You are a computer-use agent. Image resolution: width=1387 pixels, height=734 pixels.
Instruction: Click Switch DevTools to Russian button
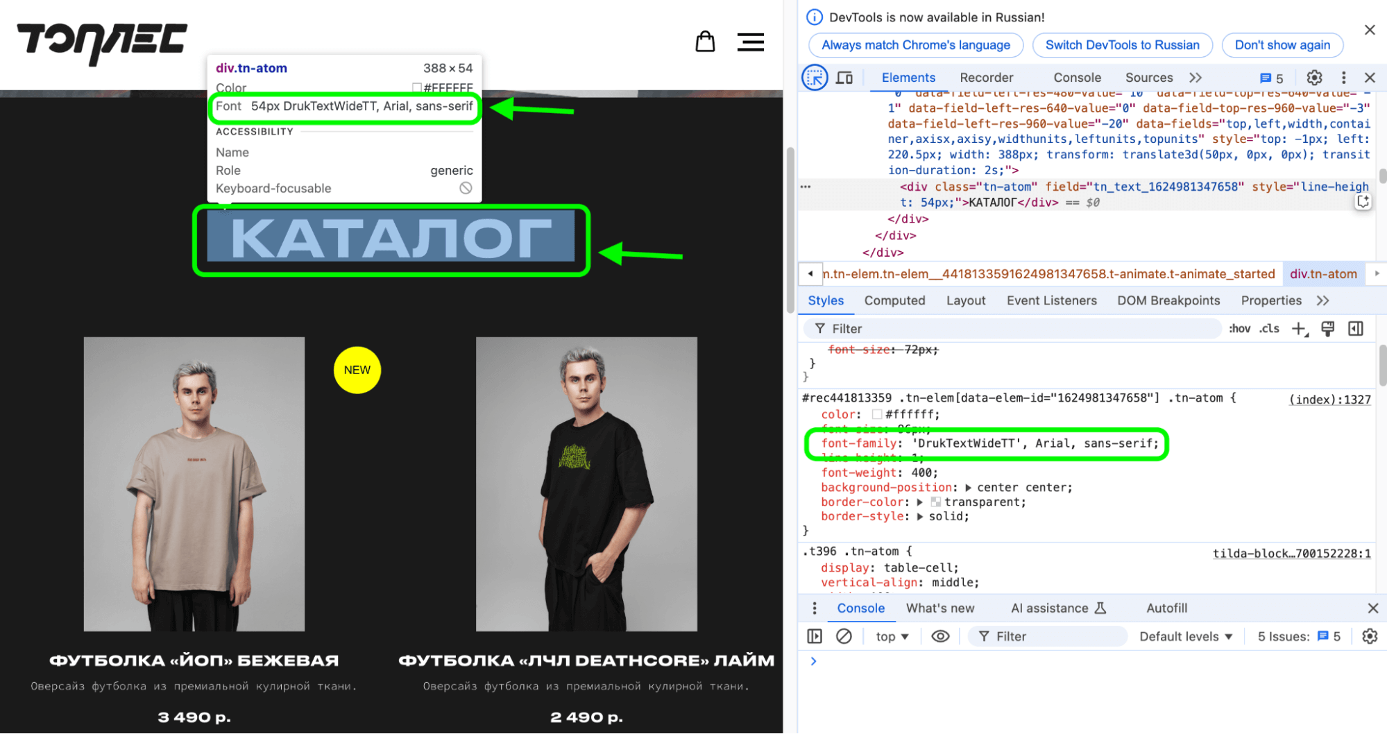pyautogui.click(x=1122, y=45)
